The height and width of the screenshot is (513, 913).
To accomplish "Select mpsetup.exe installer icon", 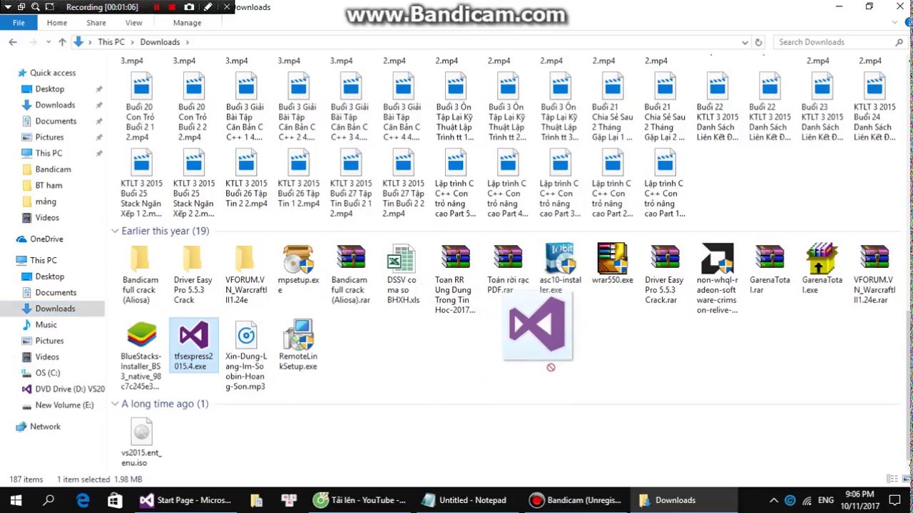I will [x=298, y=259].
